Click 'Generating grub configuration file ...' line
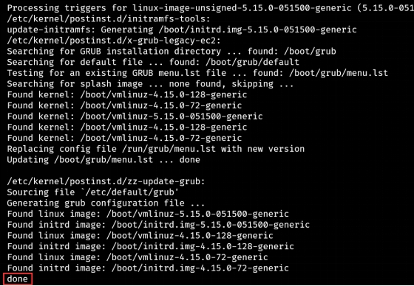414x286 pixels. (106, 203)
